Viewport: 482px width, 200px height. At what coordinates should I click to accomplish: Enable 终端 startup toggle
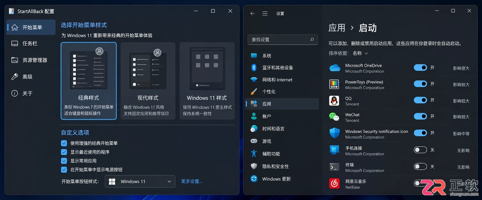tap(420, 166)
